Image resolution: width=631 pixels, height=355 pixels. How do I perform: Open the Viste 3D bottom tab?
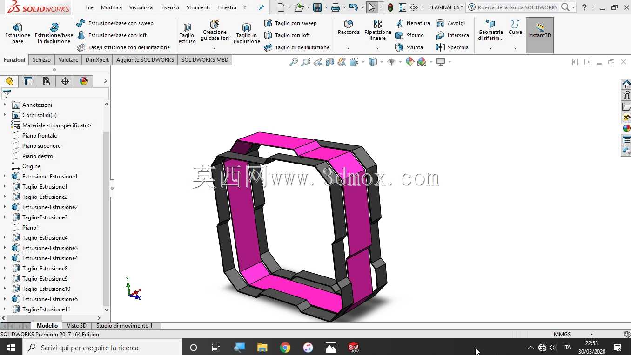click(77, 326)
